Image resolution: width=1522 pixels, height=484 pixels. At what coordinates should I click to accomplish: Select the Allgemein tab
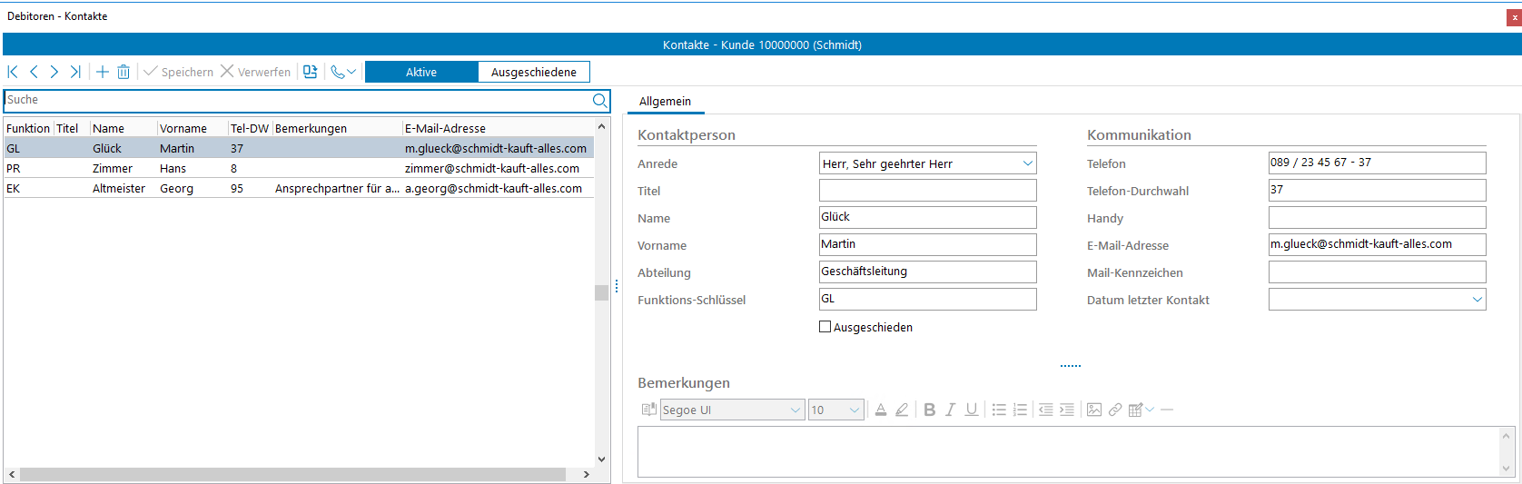[x=665, y=102]
